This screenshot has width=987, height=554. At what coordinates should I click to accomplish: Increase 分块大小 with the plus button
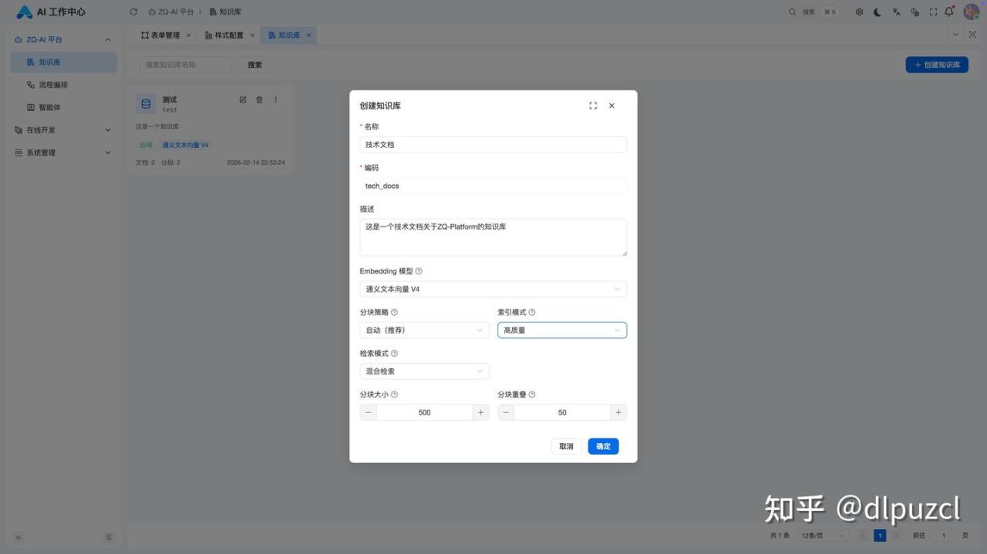point(480,412)
